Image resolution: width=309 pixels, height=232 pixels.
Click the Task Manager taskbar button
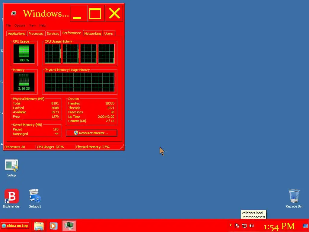69,225
